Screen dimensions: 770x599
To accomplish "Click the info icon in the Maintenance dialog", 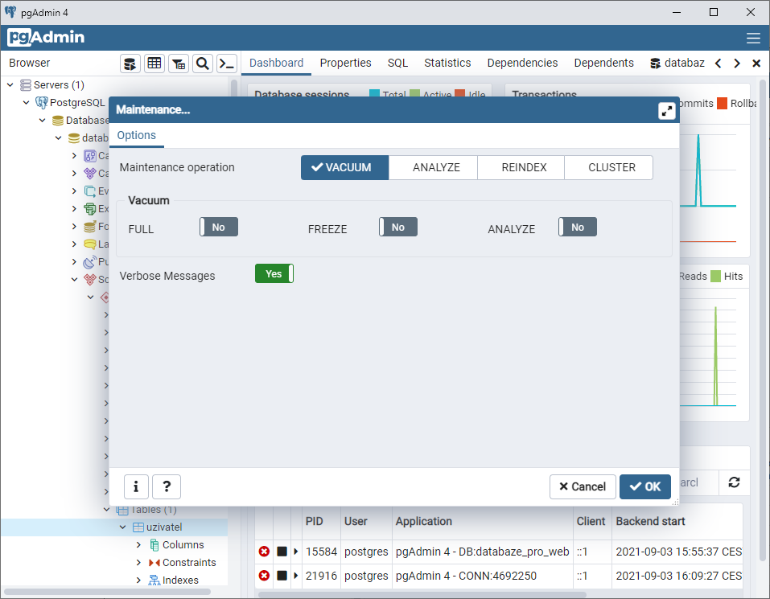I will tap(136, 486).
